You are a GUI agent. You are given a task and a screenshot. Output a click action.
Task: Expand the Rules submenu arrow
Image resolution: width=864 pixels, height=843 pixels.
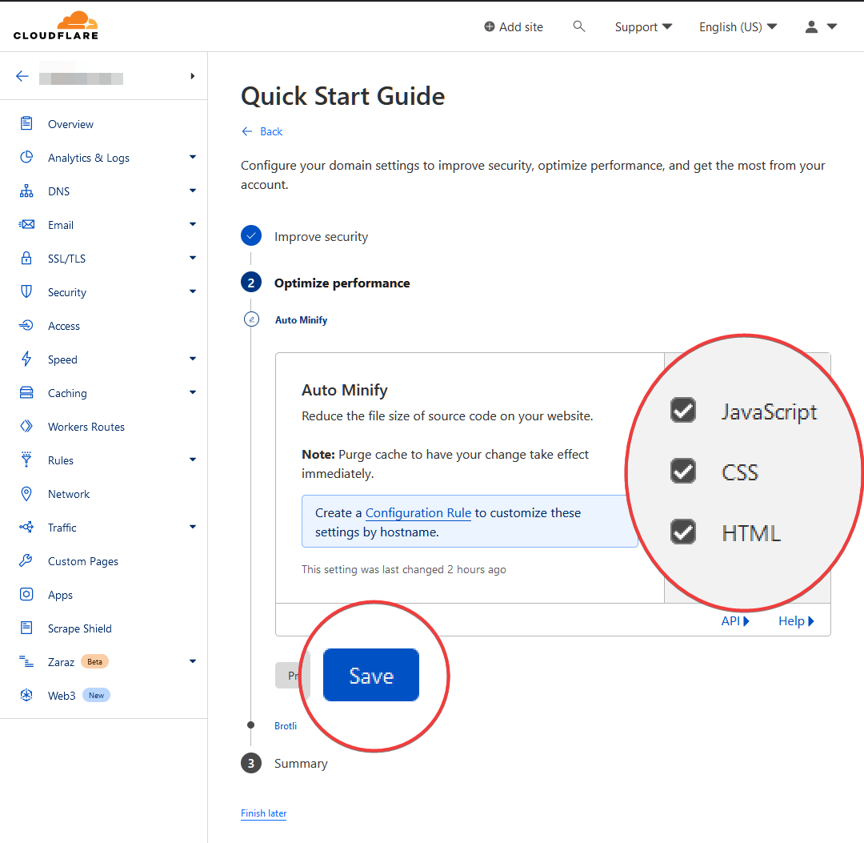192,460
